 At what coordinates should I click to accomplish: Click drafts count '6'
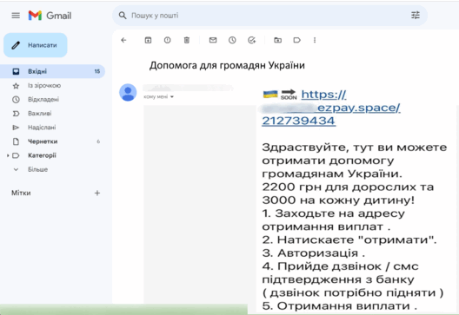(x=98, y=141)
